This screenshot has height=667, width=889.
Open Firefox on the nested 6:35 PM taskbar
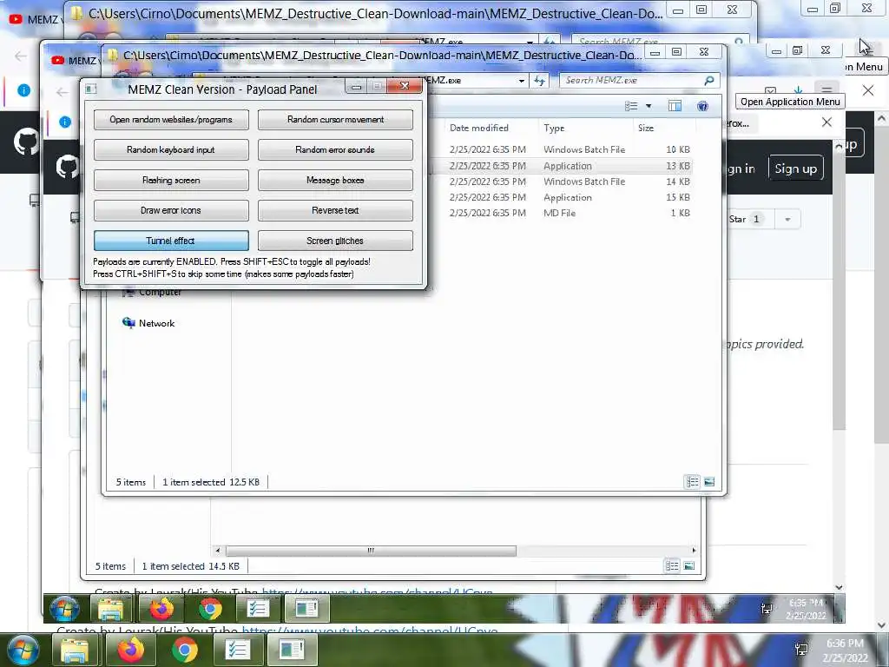(161, 610)
